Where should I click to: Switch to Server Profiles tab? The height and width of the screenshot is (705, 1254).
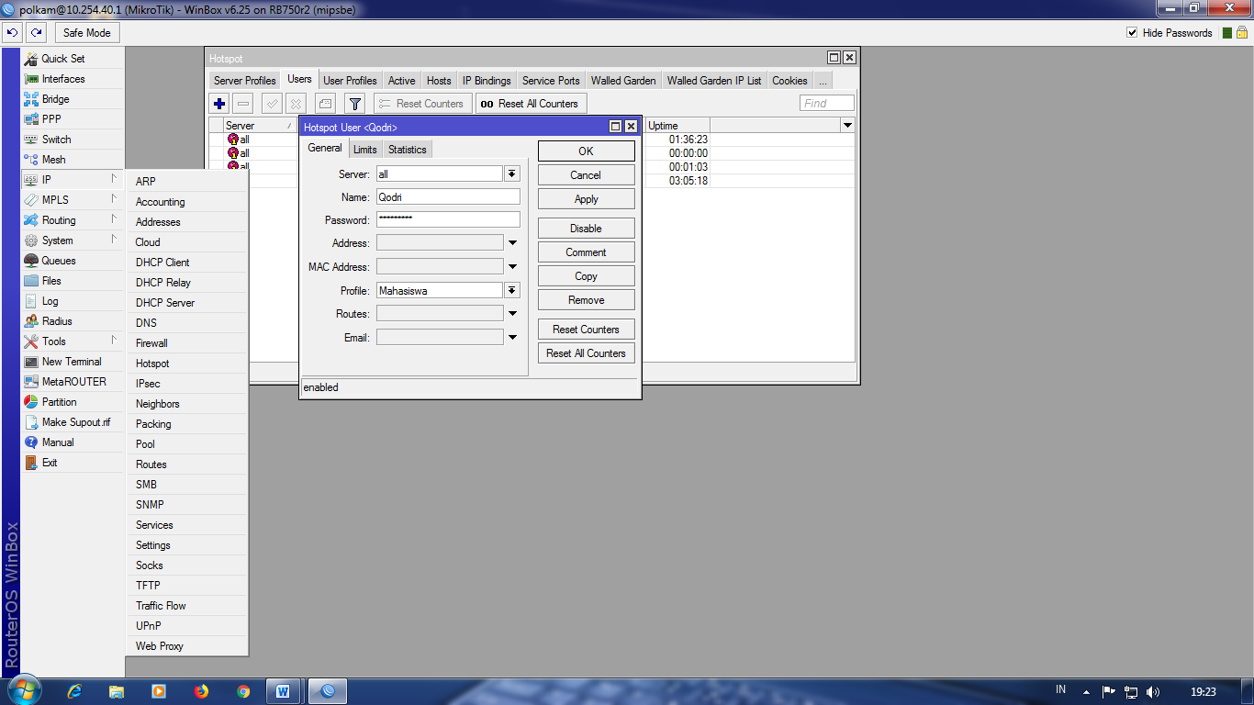(x=245, y=81)
